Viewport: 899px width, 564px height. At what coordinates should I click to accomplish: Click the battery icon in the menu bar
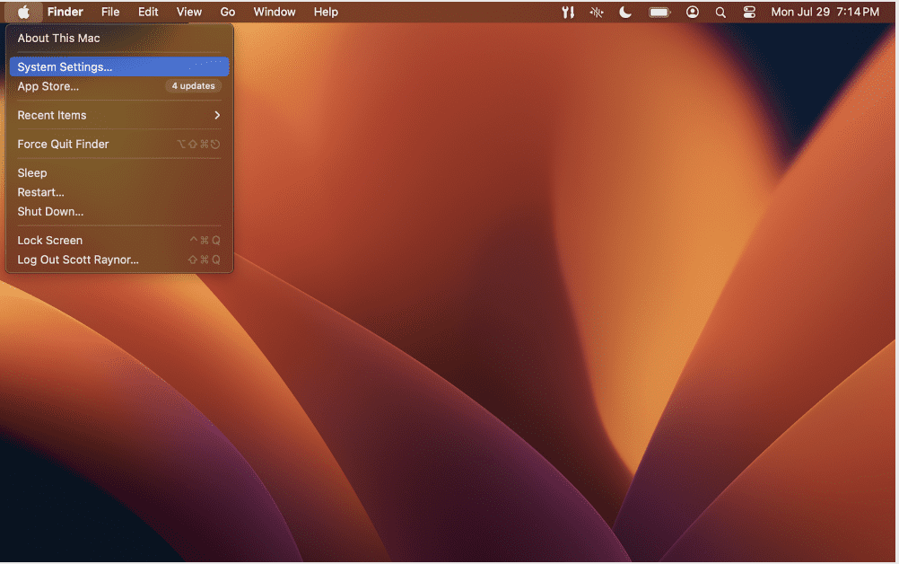click(x=659, y=12)
